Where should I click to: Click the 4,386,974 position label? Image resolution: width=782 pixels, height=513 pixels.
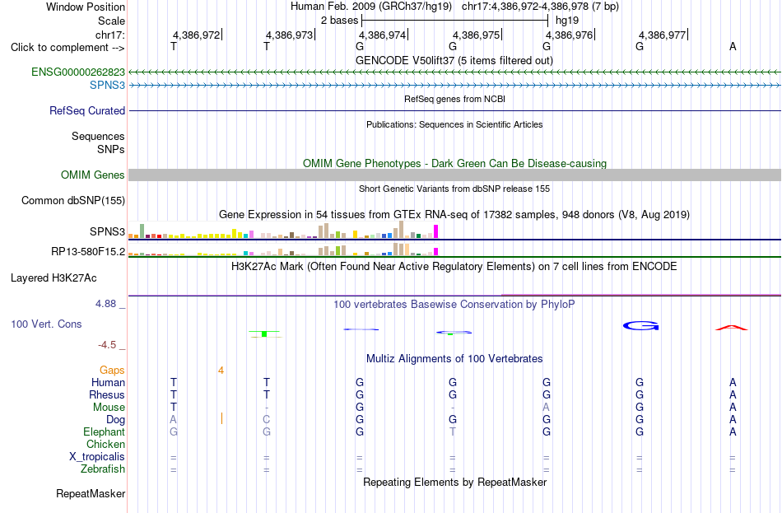[x=382, y=35]
